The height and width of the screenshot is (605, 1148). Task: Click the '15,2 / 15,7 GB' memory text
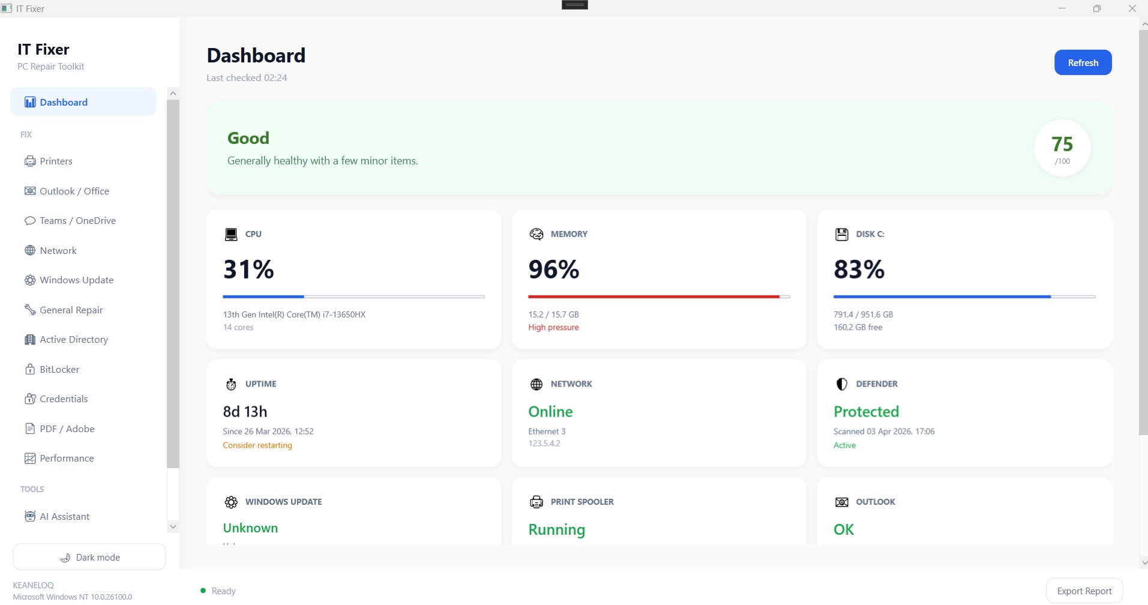[x=553, y=315]
